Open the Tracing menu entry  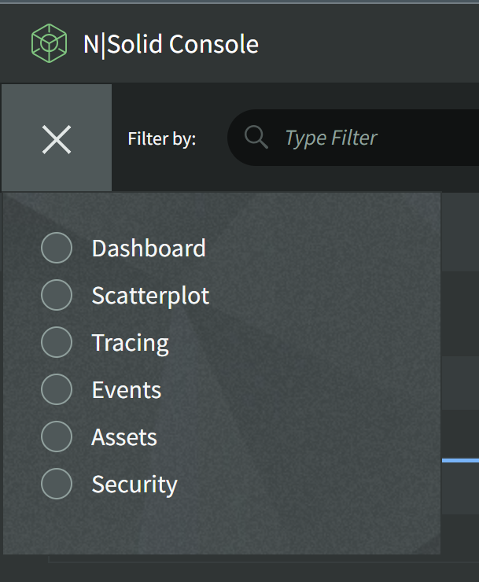pyautogui.click(x=131, y=343)
